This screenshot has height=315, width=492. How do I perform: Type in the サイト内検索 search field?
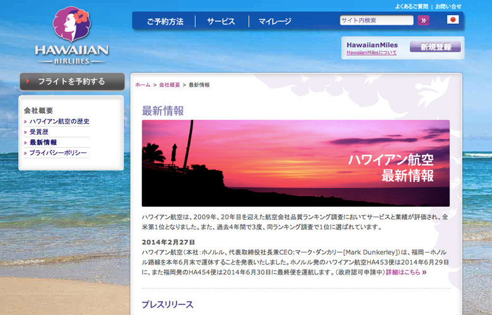tap(377, 20)
